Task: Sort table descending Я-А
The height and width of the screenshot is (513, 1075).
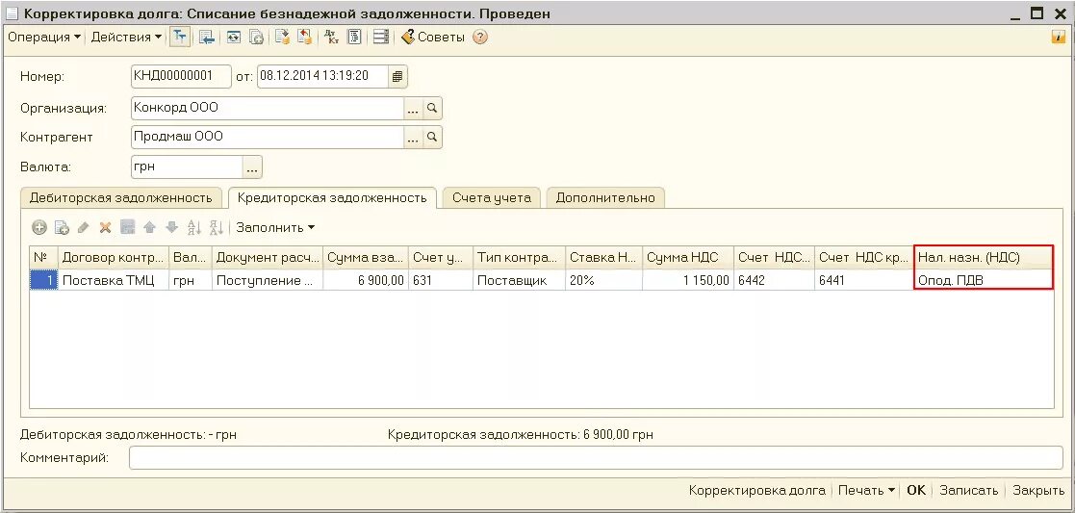Action: [x=216, y=228]
